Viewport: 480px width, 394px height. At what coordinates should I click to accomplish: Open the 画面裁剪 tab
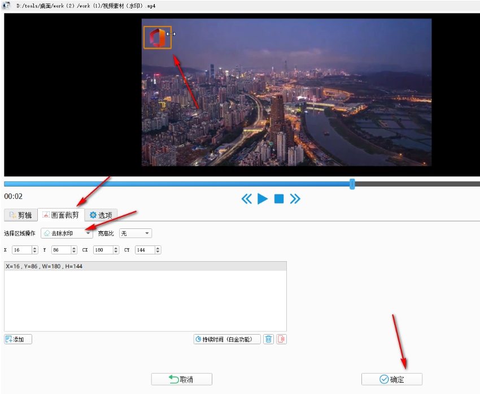[61, 215]
